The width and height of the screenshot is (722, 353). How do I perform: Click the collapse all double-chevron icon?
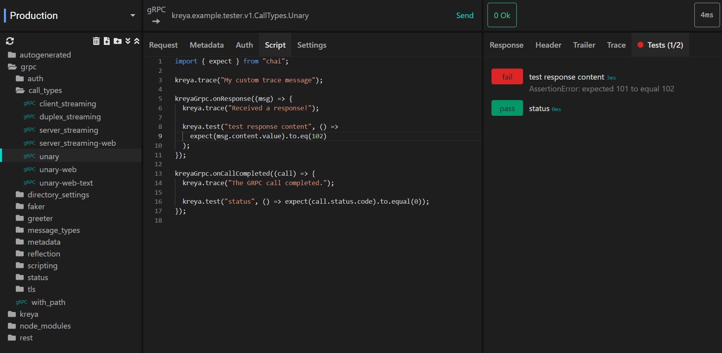pyautogui.click(x=137, y=41)
